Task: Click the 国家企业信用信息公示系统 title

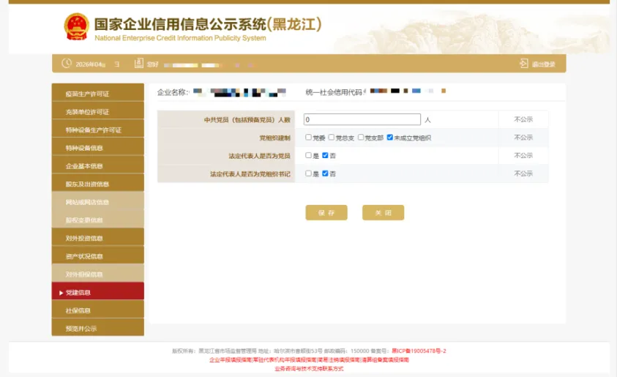Action: (208, 24)
